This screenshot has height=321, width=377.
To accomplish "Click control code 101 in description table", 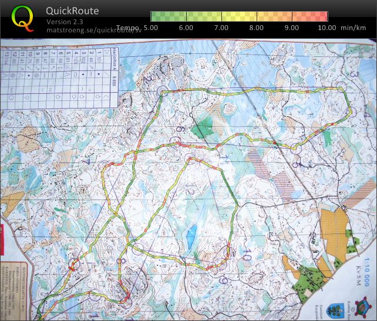I will pos(99,59).
